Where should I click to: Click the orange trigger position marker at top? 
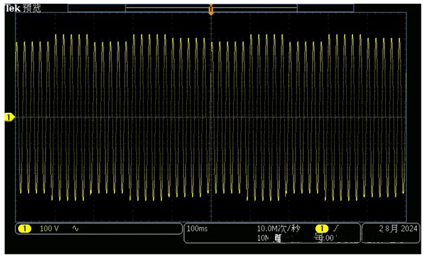point(211,10)
